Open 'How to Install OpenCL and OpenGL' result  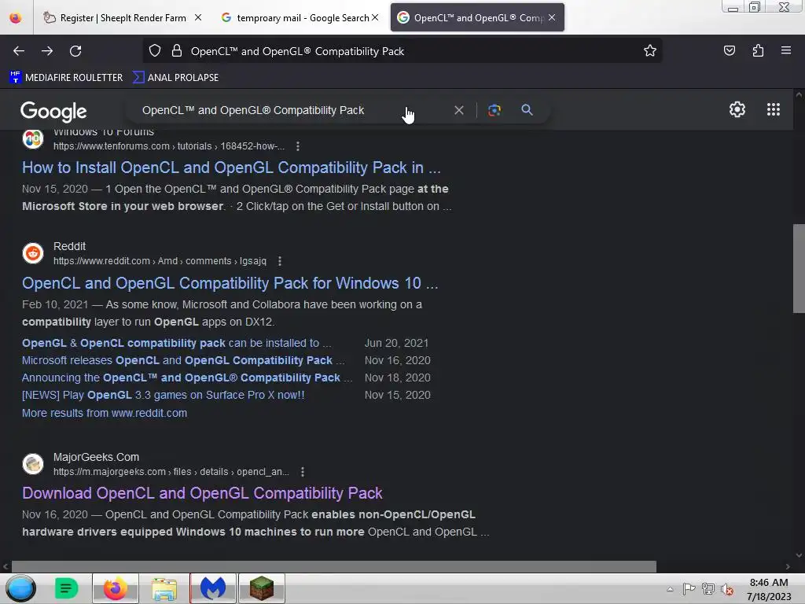click(x=231, y=168)
